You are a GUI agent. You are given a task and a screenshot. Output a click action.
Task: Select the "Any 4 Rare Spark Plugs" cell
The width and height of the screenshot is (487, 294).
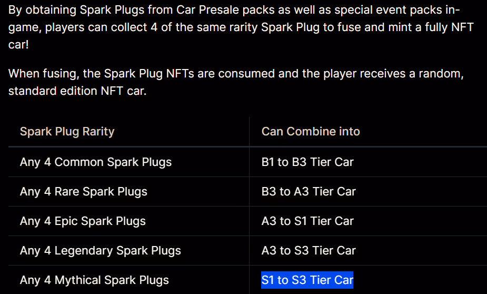tap(84, 192)
